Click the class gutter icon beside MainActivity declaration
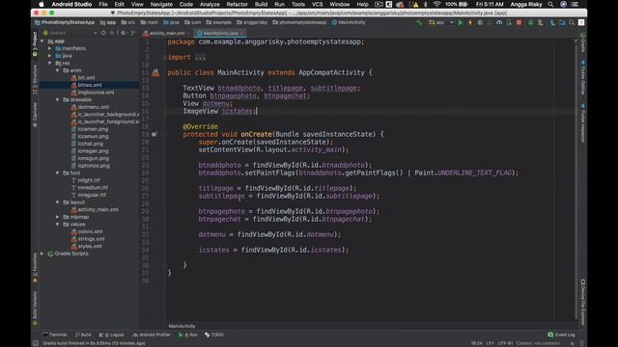This screenshot has height=347, width=618. tap(155, 73)
